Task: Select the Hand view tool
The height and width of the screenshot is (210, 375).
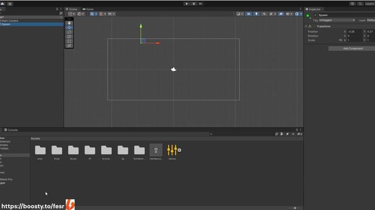Action: pos(69,23)
